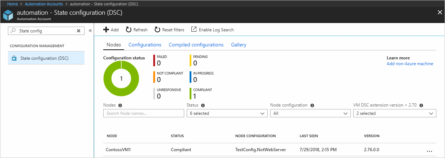Clear the sidebar search with X icon

(78, 31)
